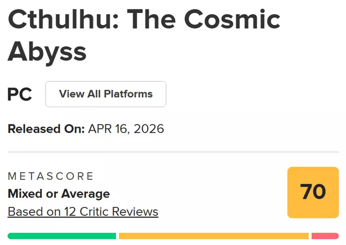
Task: Click the View All Platforms button
Action: point(105,94)
